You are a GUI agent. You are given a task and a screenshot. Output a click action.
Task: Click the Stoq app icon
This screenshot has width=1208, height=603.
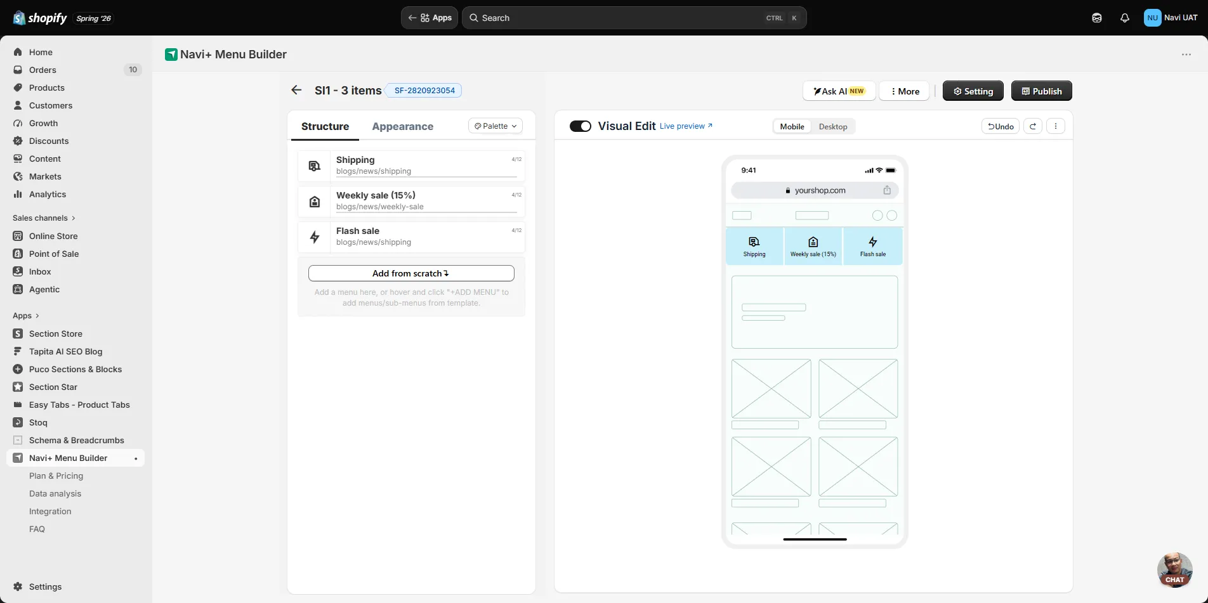click(18, 422)
